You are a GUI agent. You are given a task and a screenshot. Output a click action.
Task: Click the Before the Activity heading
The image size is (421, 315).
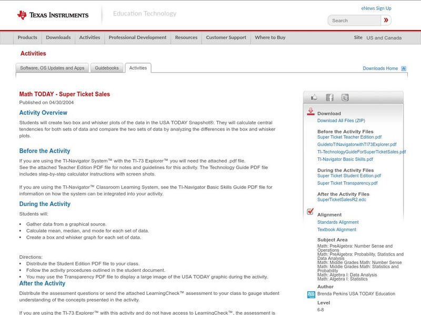pyautogui.click(x=45, y=151)
